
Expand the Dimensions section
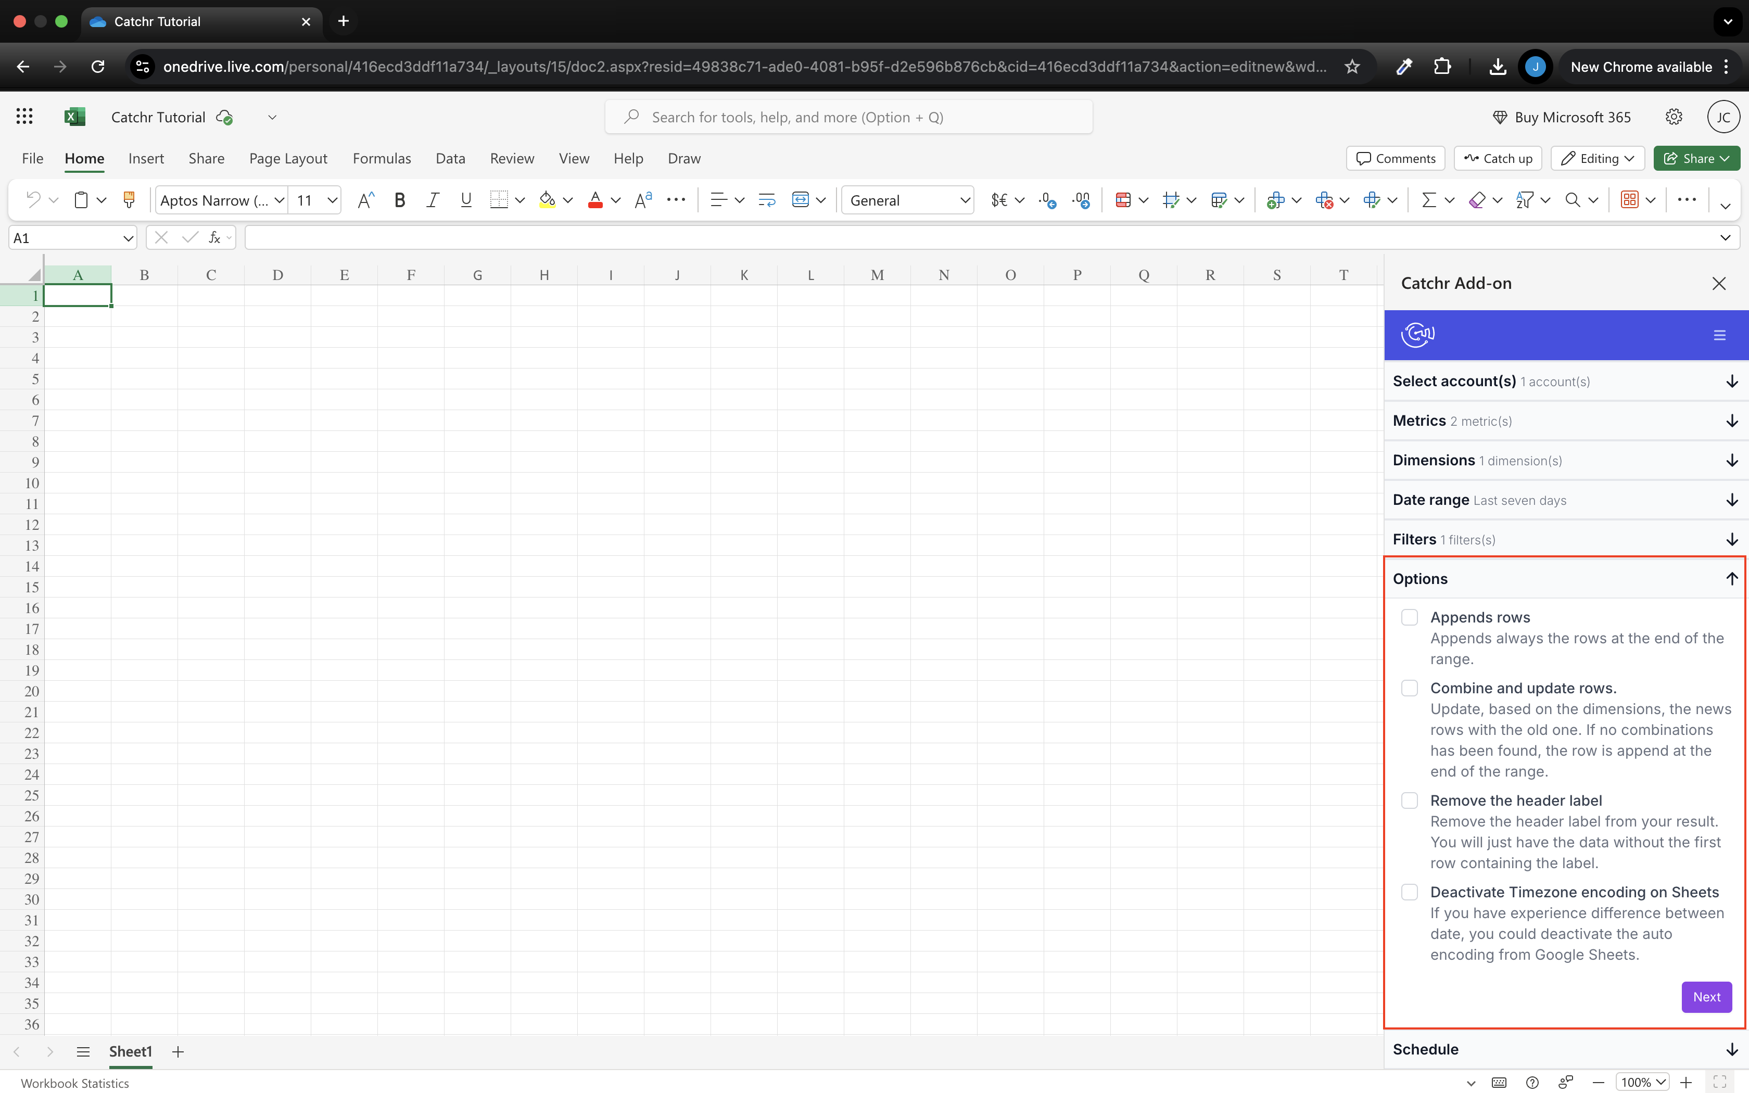pyautogui.click(x=1566, y=461)
